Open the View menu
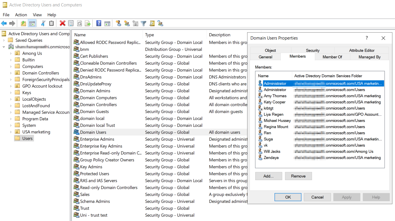The image size is (395, 221). (x=37, y=15)
